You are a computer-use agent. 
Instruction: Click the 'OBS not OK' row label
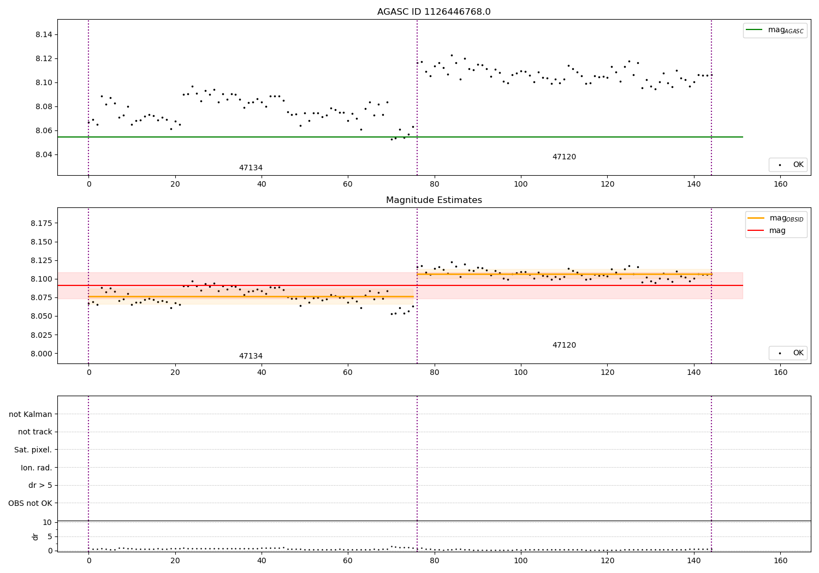pos(31,503)
